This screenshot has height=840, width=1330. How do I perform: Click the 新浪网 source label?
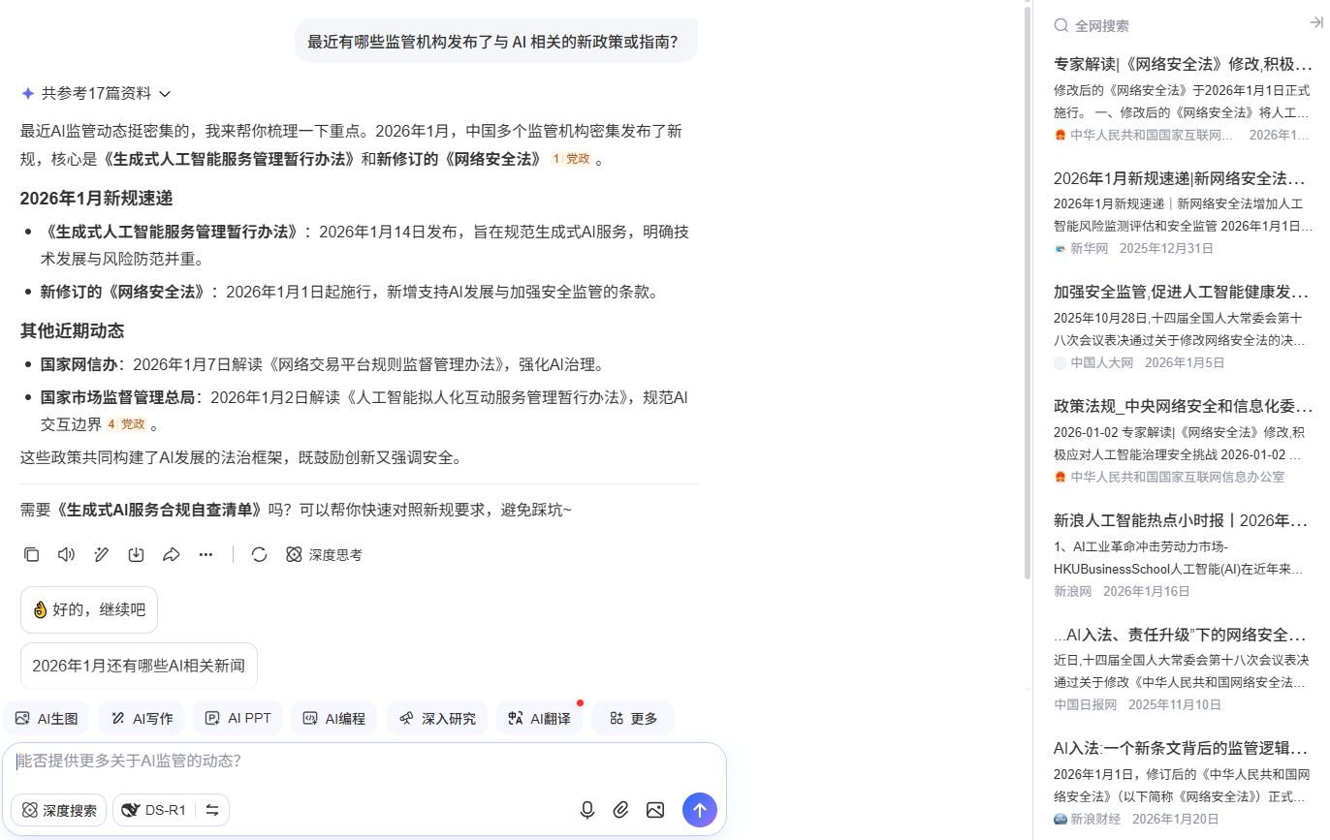coord(1072,591)
